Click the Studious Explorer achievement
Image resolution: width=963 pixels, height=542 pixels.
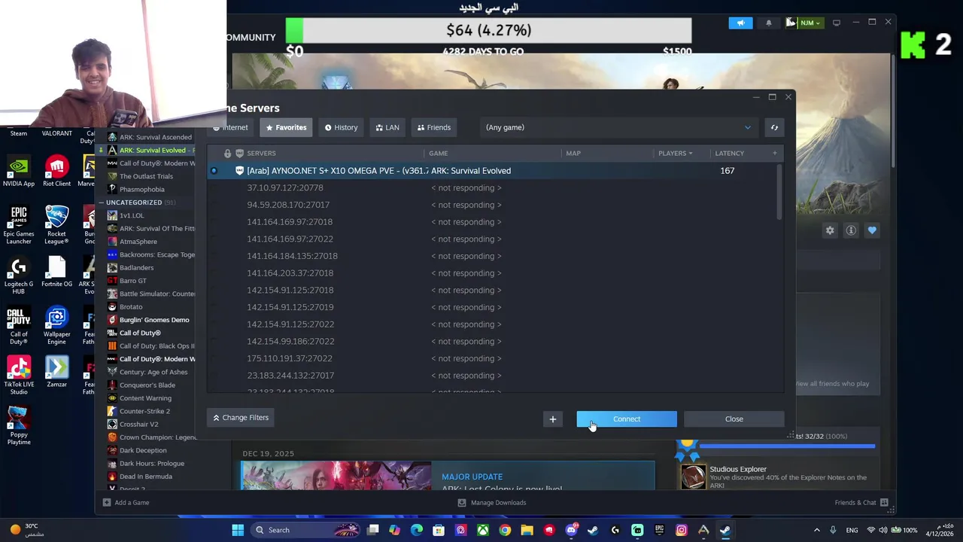[x=778, y=476]
